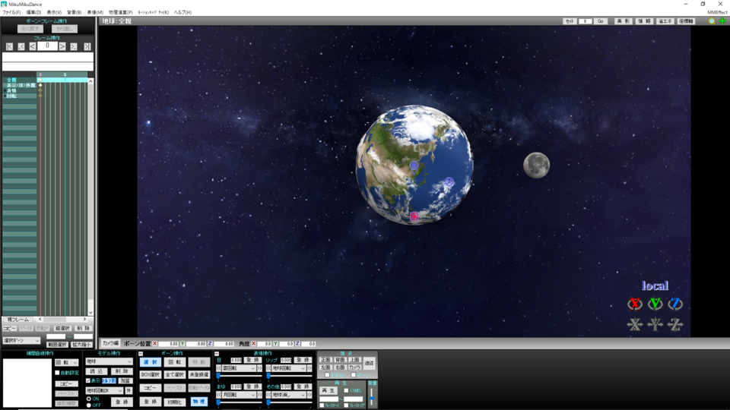Toggle the フレ・ストップ checkbox

[x=346, y=405]
